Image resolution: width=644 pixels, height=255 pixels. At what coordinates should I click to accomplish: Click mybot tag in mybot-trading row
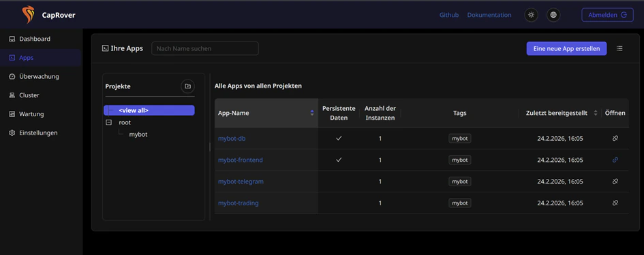[459, 203]
